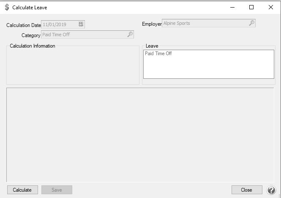Click the Calculate Leave title bar text
Viewport: 281px width, 198px height.
point(30,8)
